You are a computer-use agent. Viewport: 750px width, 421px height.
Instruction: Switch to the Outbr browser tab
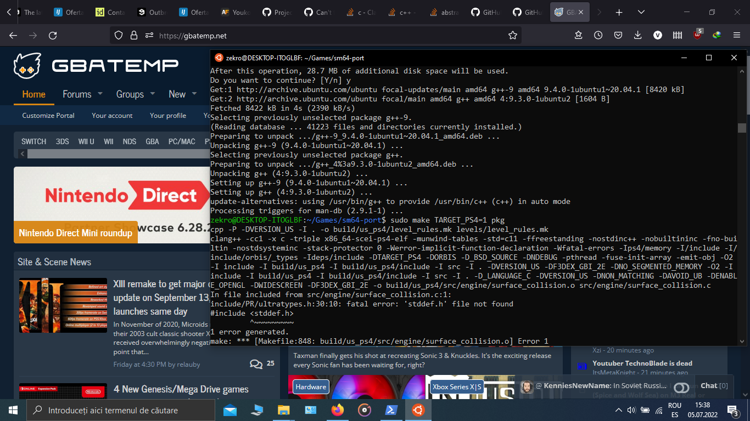(152, 12)
